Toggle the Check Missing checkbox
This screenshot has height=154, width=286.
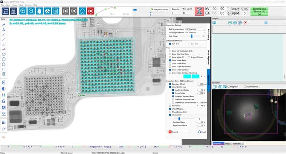tap(170, 109)
